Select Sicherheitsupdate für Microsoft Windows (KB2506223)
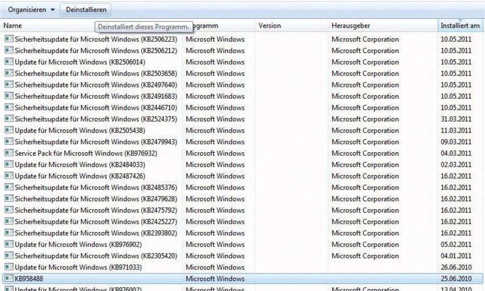485x291 pixels. point(96,39)
